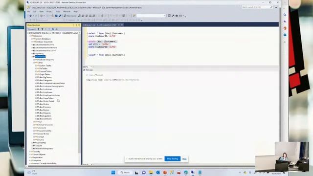This screenshot has height=176, width=313.
Task: Expand the Views folder
Action: click(x=34, y=122)
